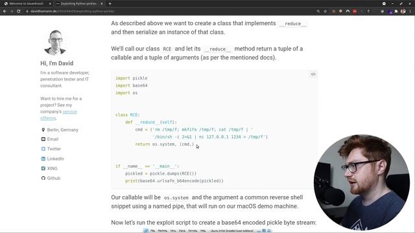Open the new tab plus button
The height and width of the screenshot is (233, 415).
click(110, 4)
